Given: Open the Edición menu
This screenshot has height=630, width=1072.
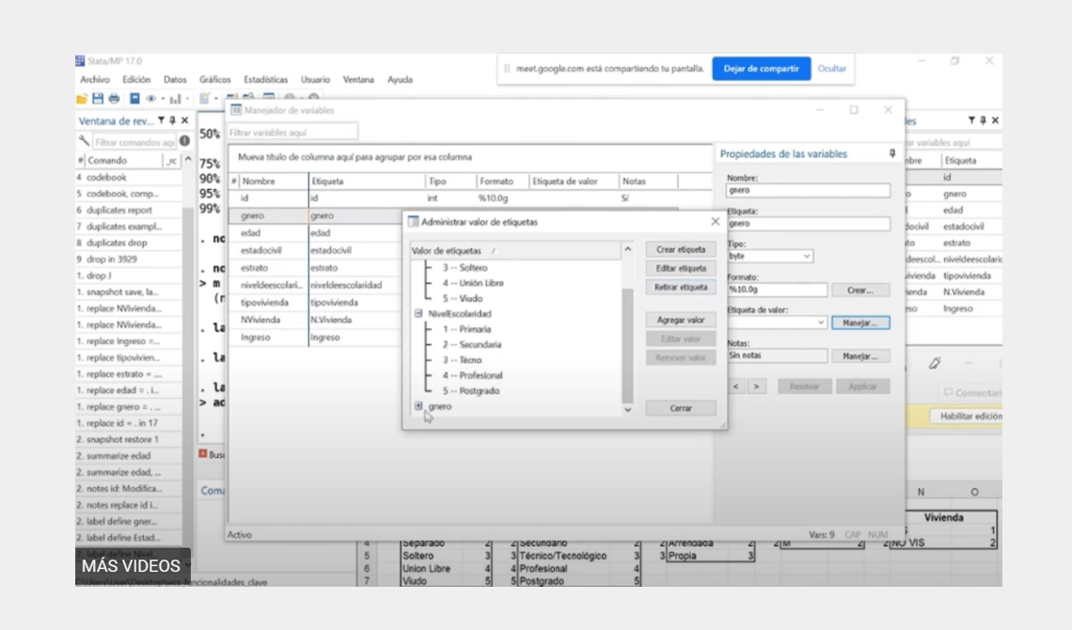Looking at the screenshot, I should point(136,79).
